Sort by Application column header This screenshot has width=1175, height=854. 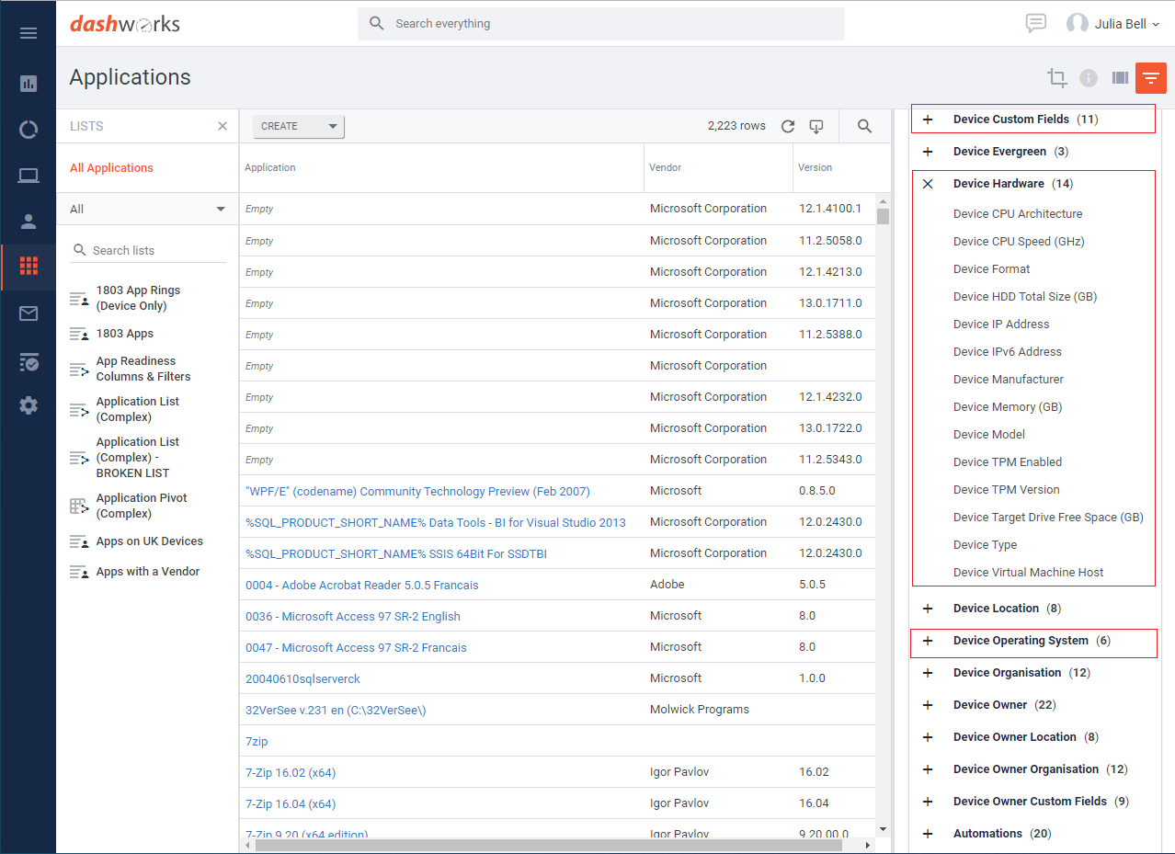[270, 167]
